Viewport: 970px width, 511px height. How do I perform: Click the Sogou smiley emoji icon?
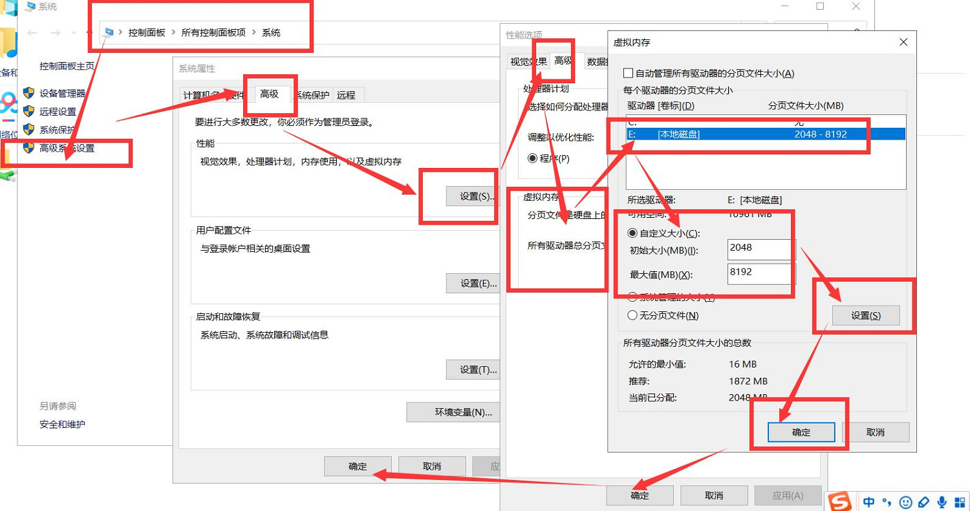pyautogui.click(x=906, y=501)
